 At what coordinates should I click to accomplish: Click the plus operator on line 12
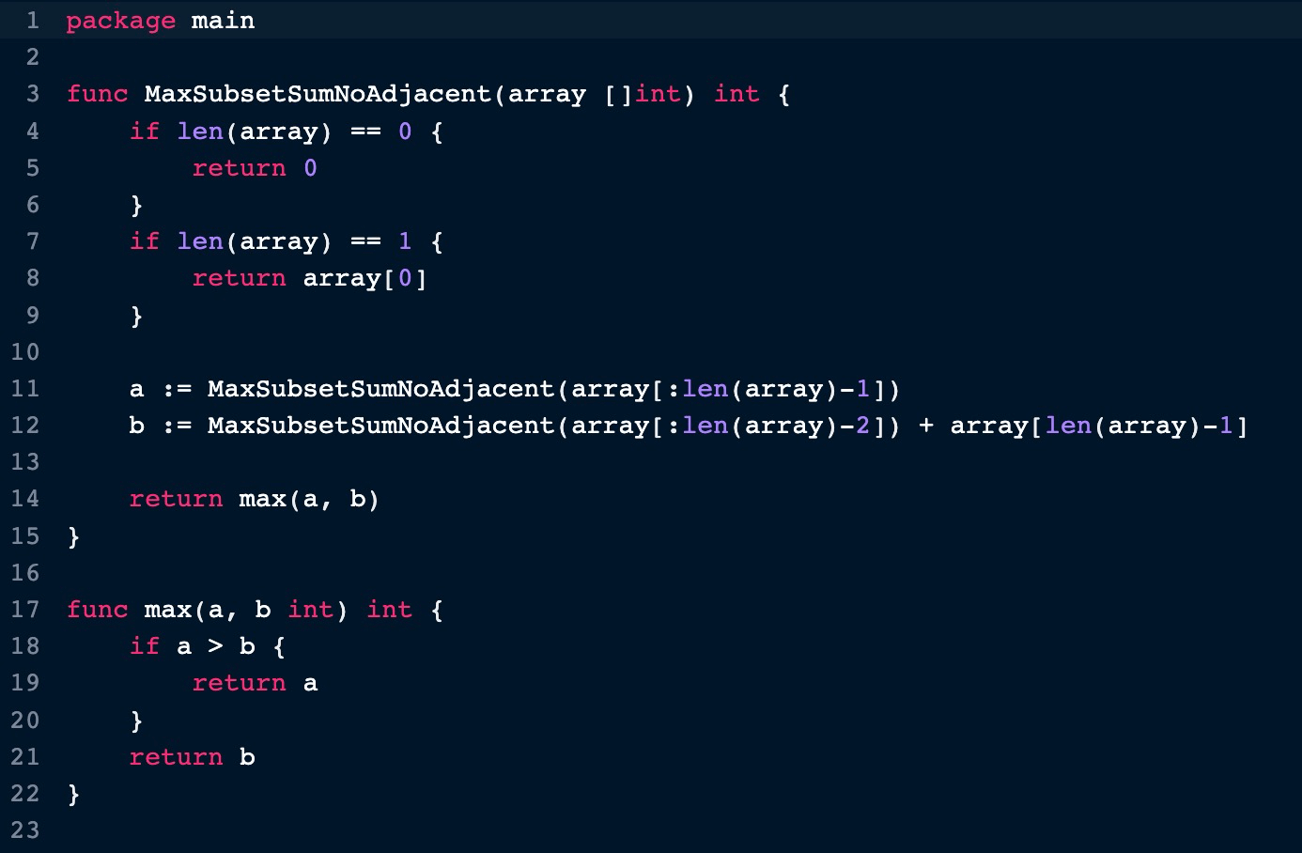(925, 426)
